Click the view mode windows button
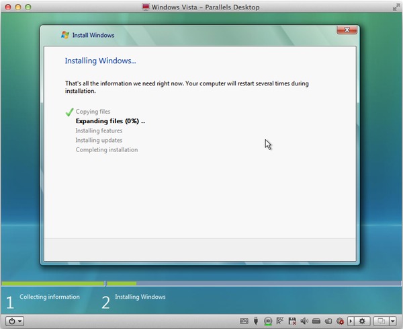 pos(381,321)
